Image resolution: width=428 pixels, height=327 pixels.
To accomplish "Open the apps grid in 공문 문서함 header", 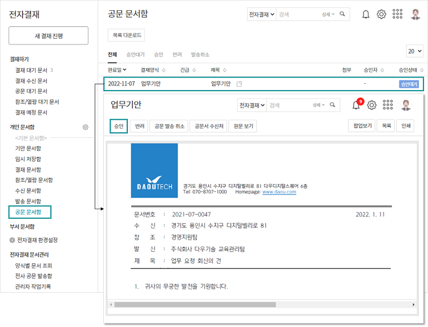I will (398, 14).
